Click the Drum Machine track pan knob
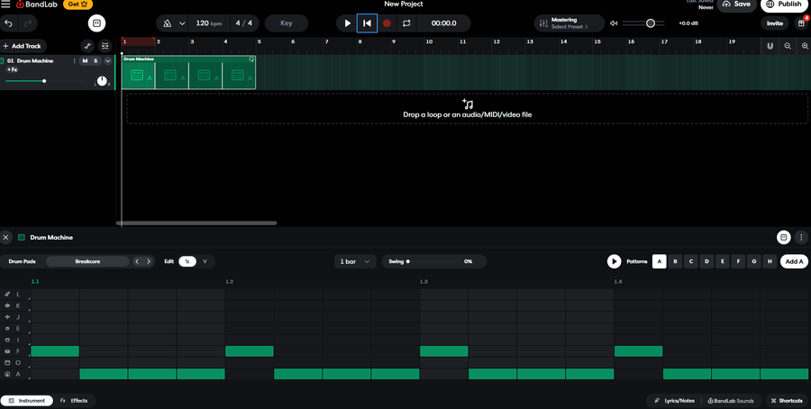 102,81
